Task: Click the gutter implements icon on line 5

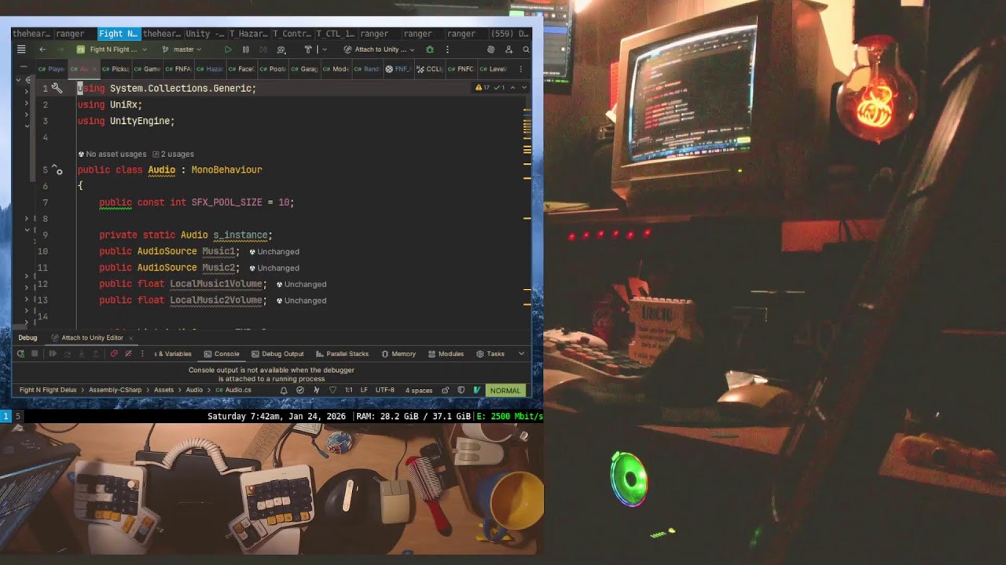Action: [57, 170]
